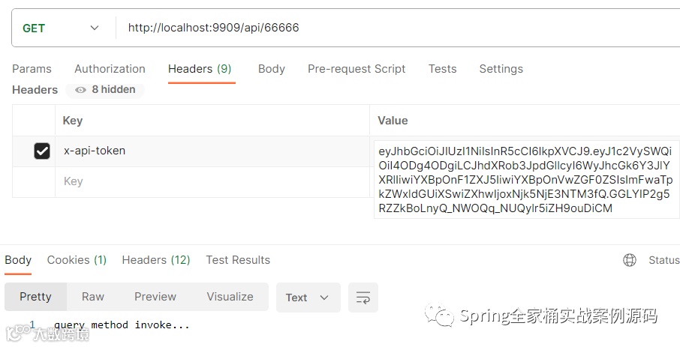Screen dimensions: 680x347
Task: Click the JWT token value cell
Action: click(525, 179)
